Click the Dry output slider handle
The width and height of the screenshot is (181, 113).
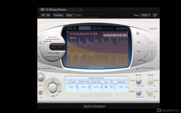coord(137,33)
